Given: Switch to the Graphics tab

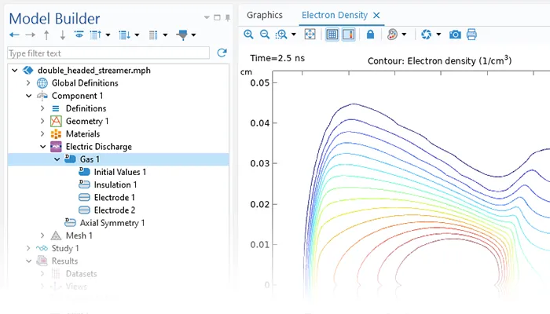Looking at the screenshot, I should click(x=265, y=15).
